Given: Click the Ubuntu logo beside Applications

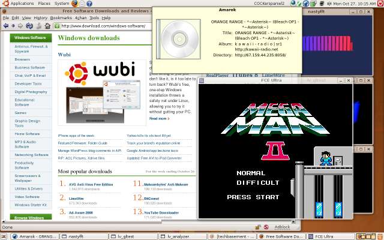Looking at the screenshot, I should (x=5, y=4).
